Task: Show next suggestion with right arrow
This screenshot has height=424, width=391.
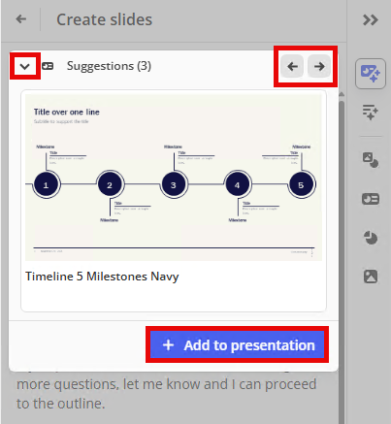Action: coord(319,66)
